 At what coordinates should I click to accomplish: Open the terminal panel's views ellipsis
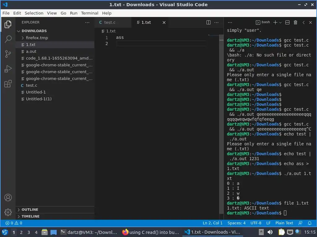[x=230, y=22]
